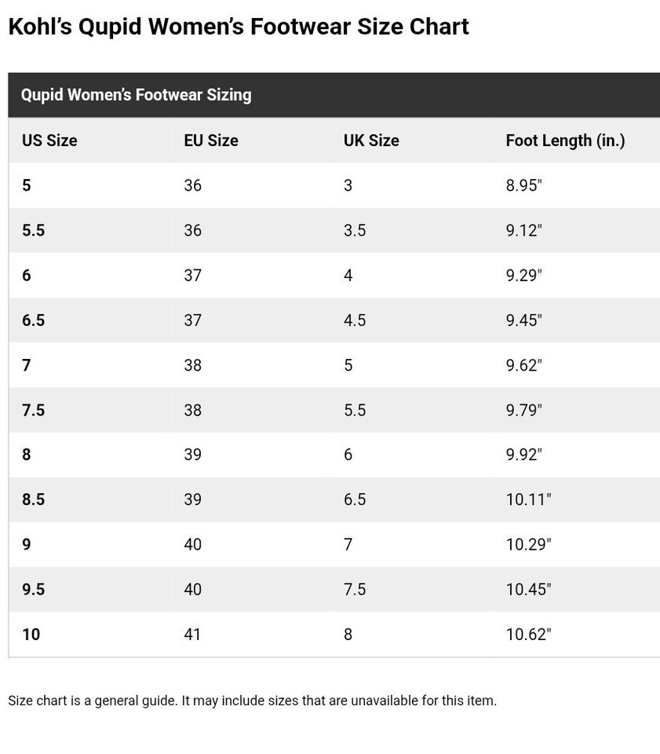The image size is (660, 754).
Task: Select US size 5.5 row label
Action: [x=33, y=230]
